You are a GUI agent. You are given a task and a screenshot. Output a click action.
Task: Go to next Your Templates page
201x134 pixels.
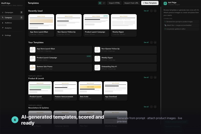tap(155, 42)
